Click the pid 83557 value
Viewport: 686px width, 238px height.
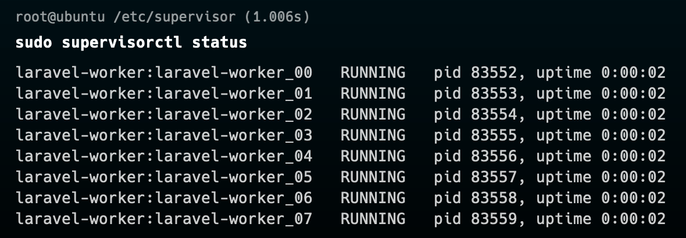click(476, 177)
